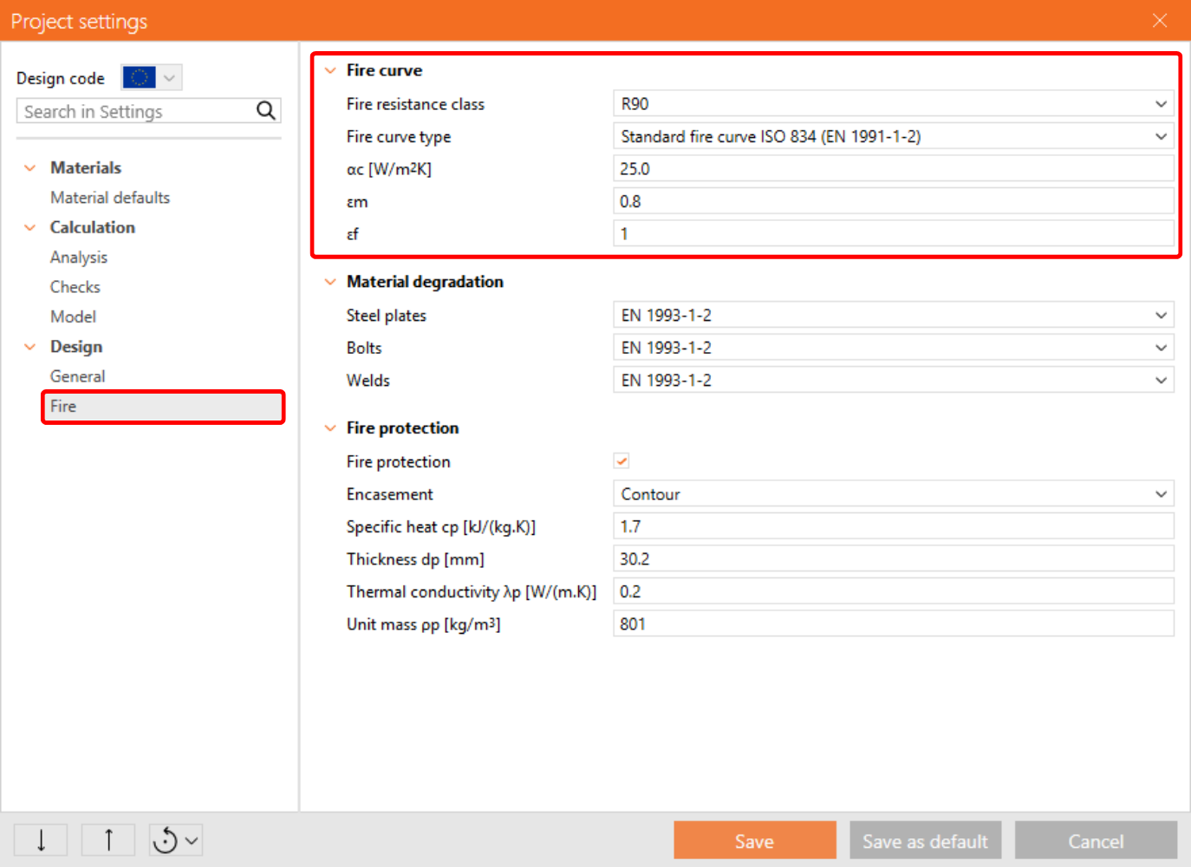The image size is (1191, 867).
Task: Collapse the Fire curve section
Action: (x=330, y=70)
